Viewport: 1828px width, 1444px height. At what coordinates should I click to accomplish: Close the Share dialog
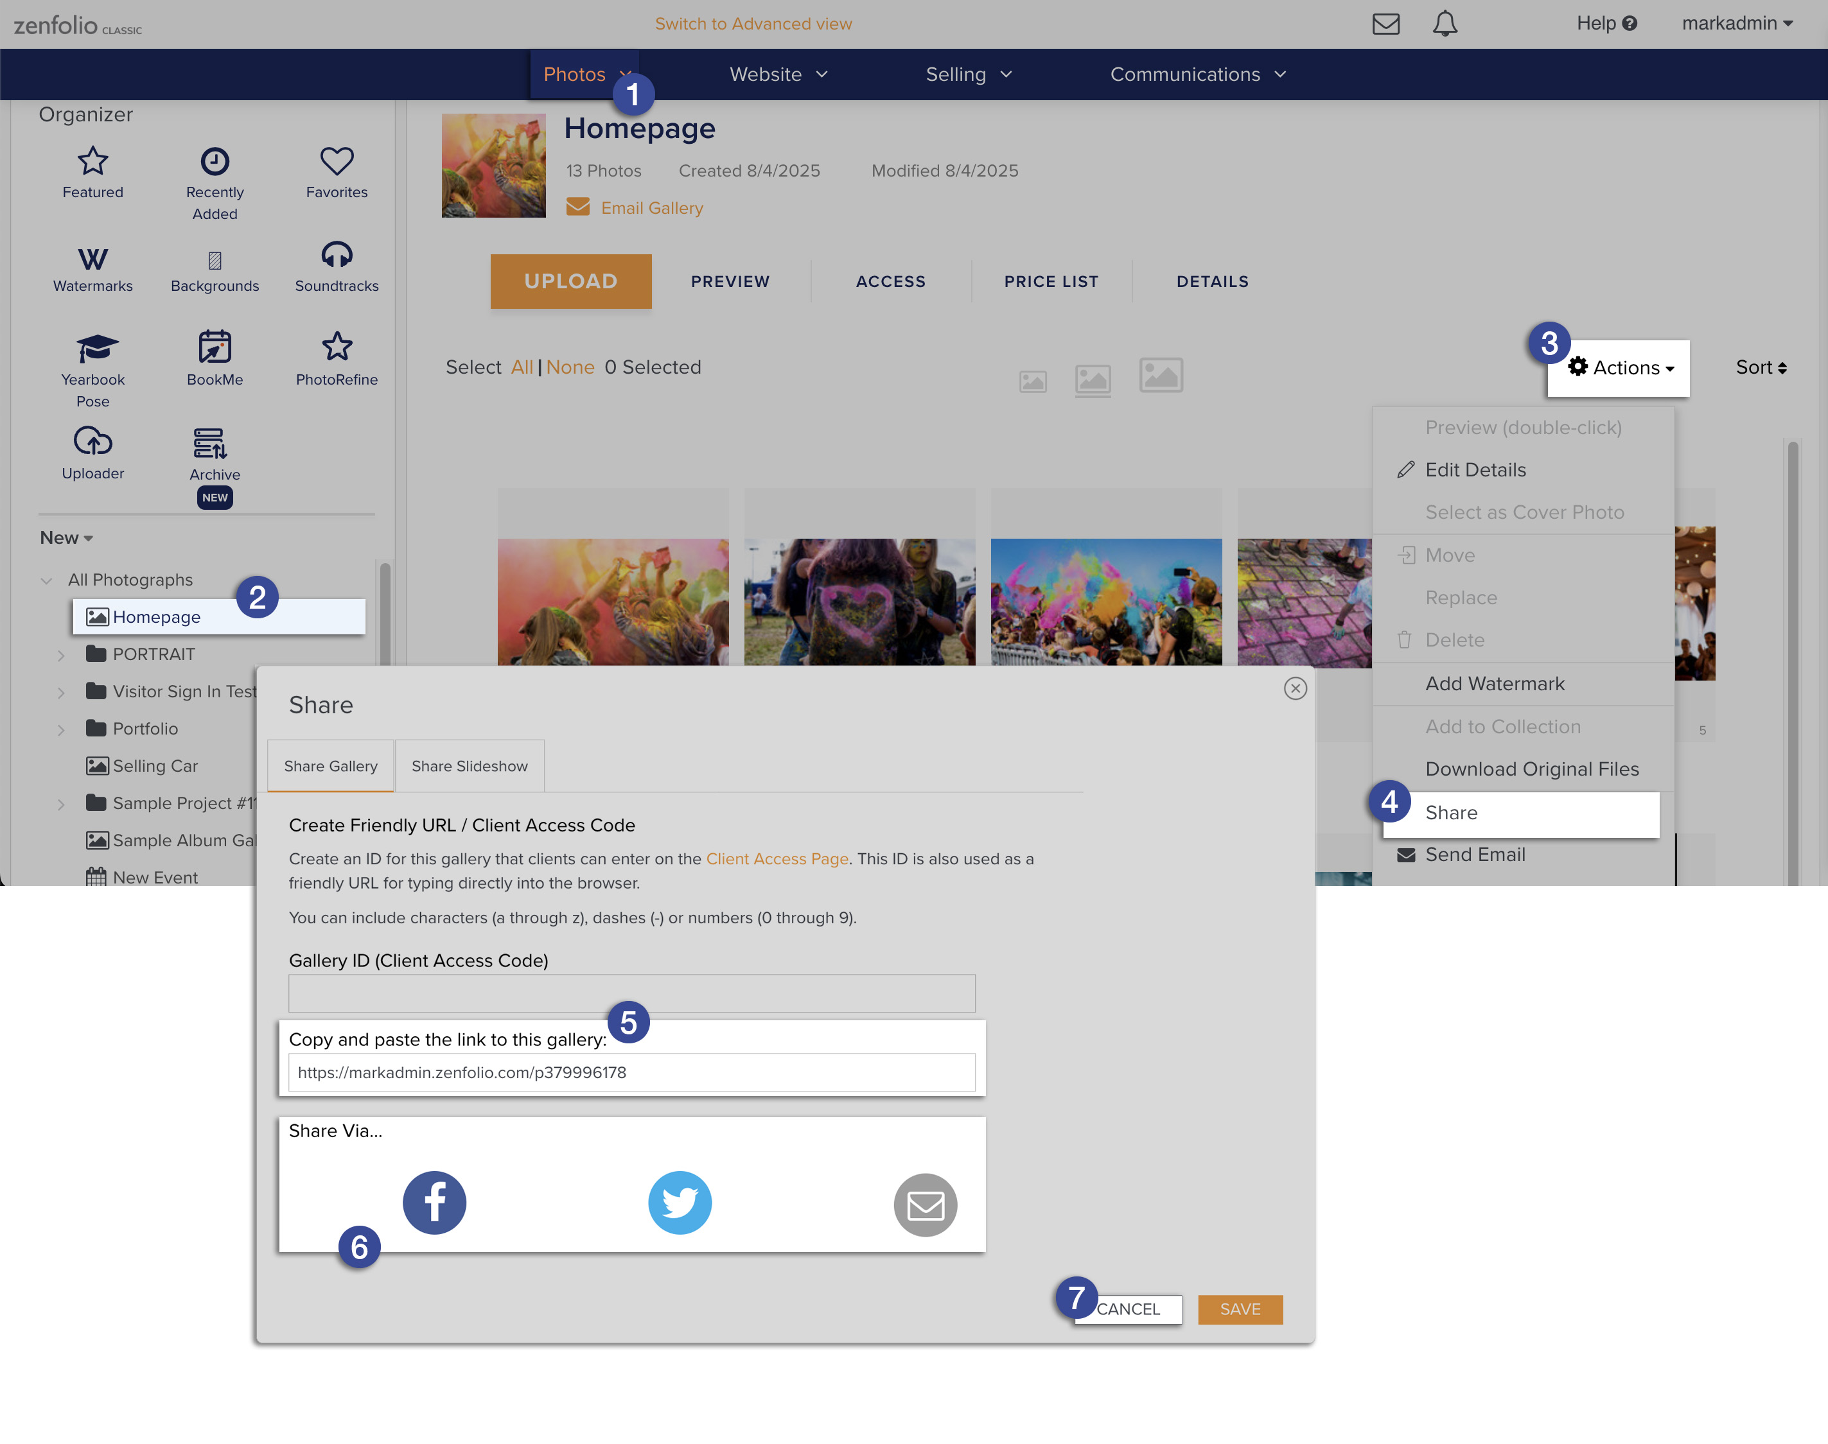(1296, 688)
